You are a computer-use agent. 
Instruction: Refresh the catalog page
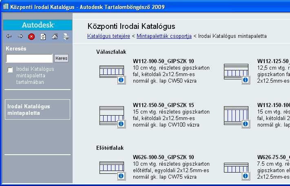click(x=43, y=37)
